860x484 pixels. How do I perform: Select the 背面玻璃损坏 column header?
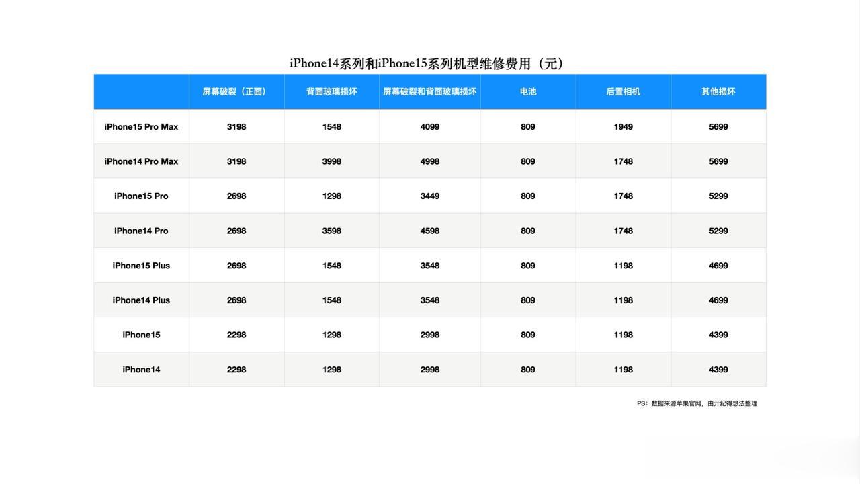pyautogui.click(x=332, y=91)
